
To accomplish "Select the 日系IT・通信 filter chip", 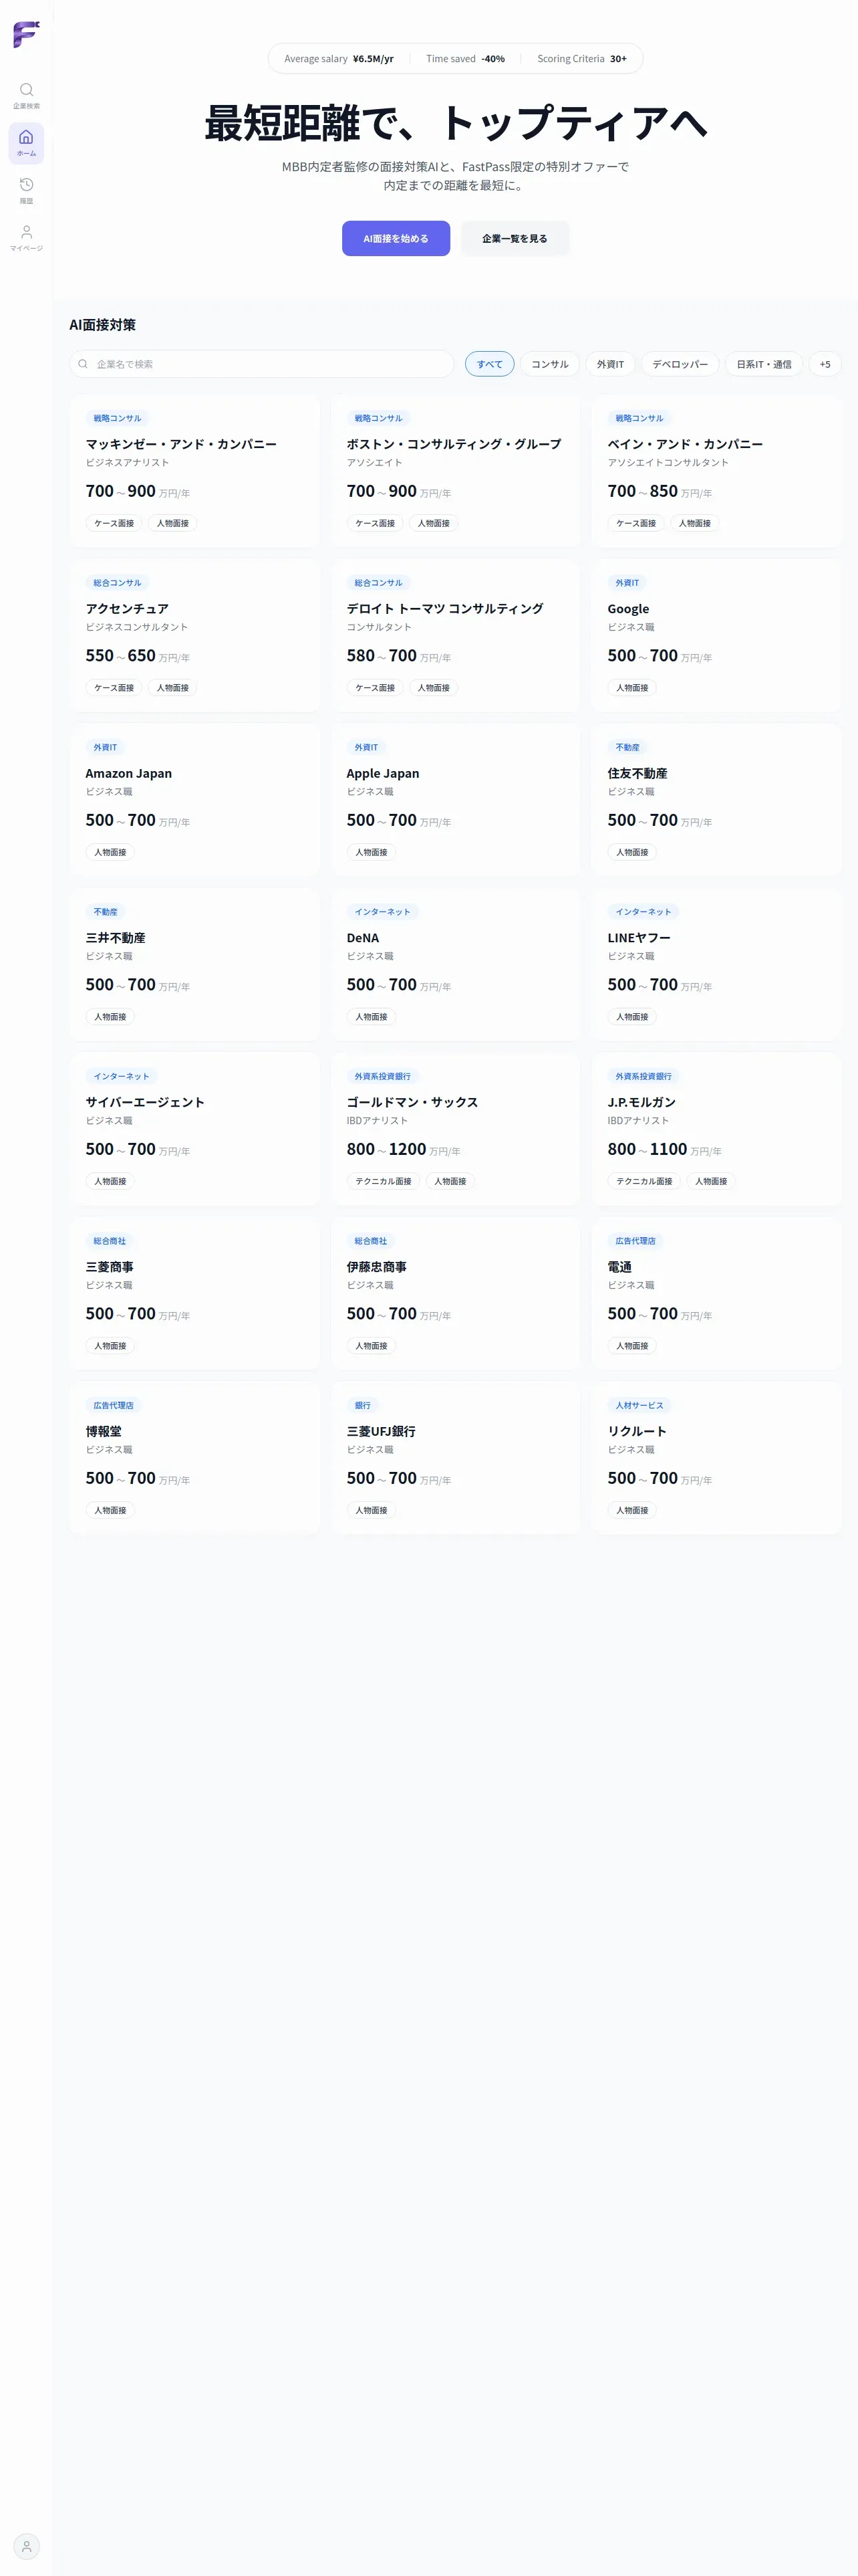I will (x=764, y=364).
